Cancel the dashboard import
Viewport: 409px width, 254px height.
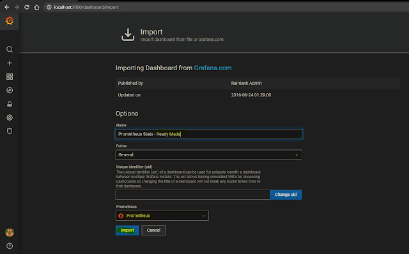pos(153,230)
